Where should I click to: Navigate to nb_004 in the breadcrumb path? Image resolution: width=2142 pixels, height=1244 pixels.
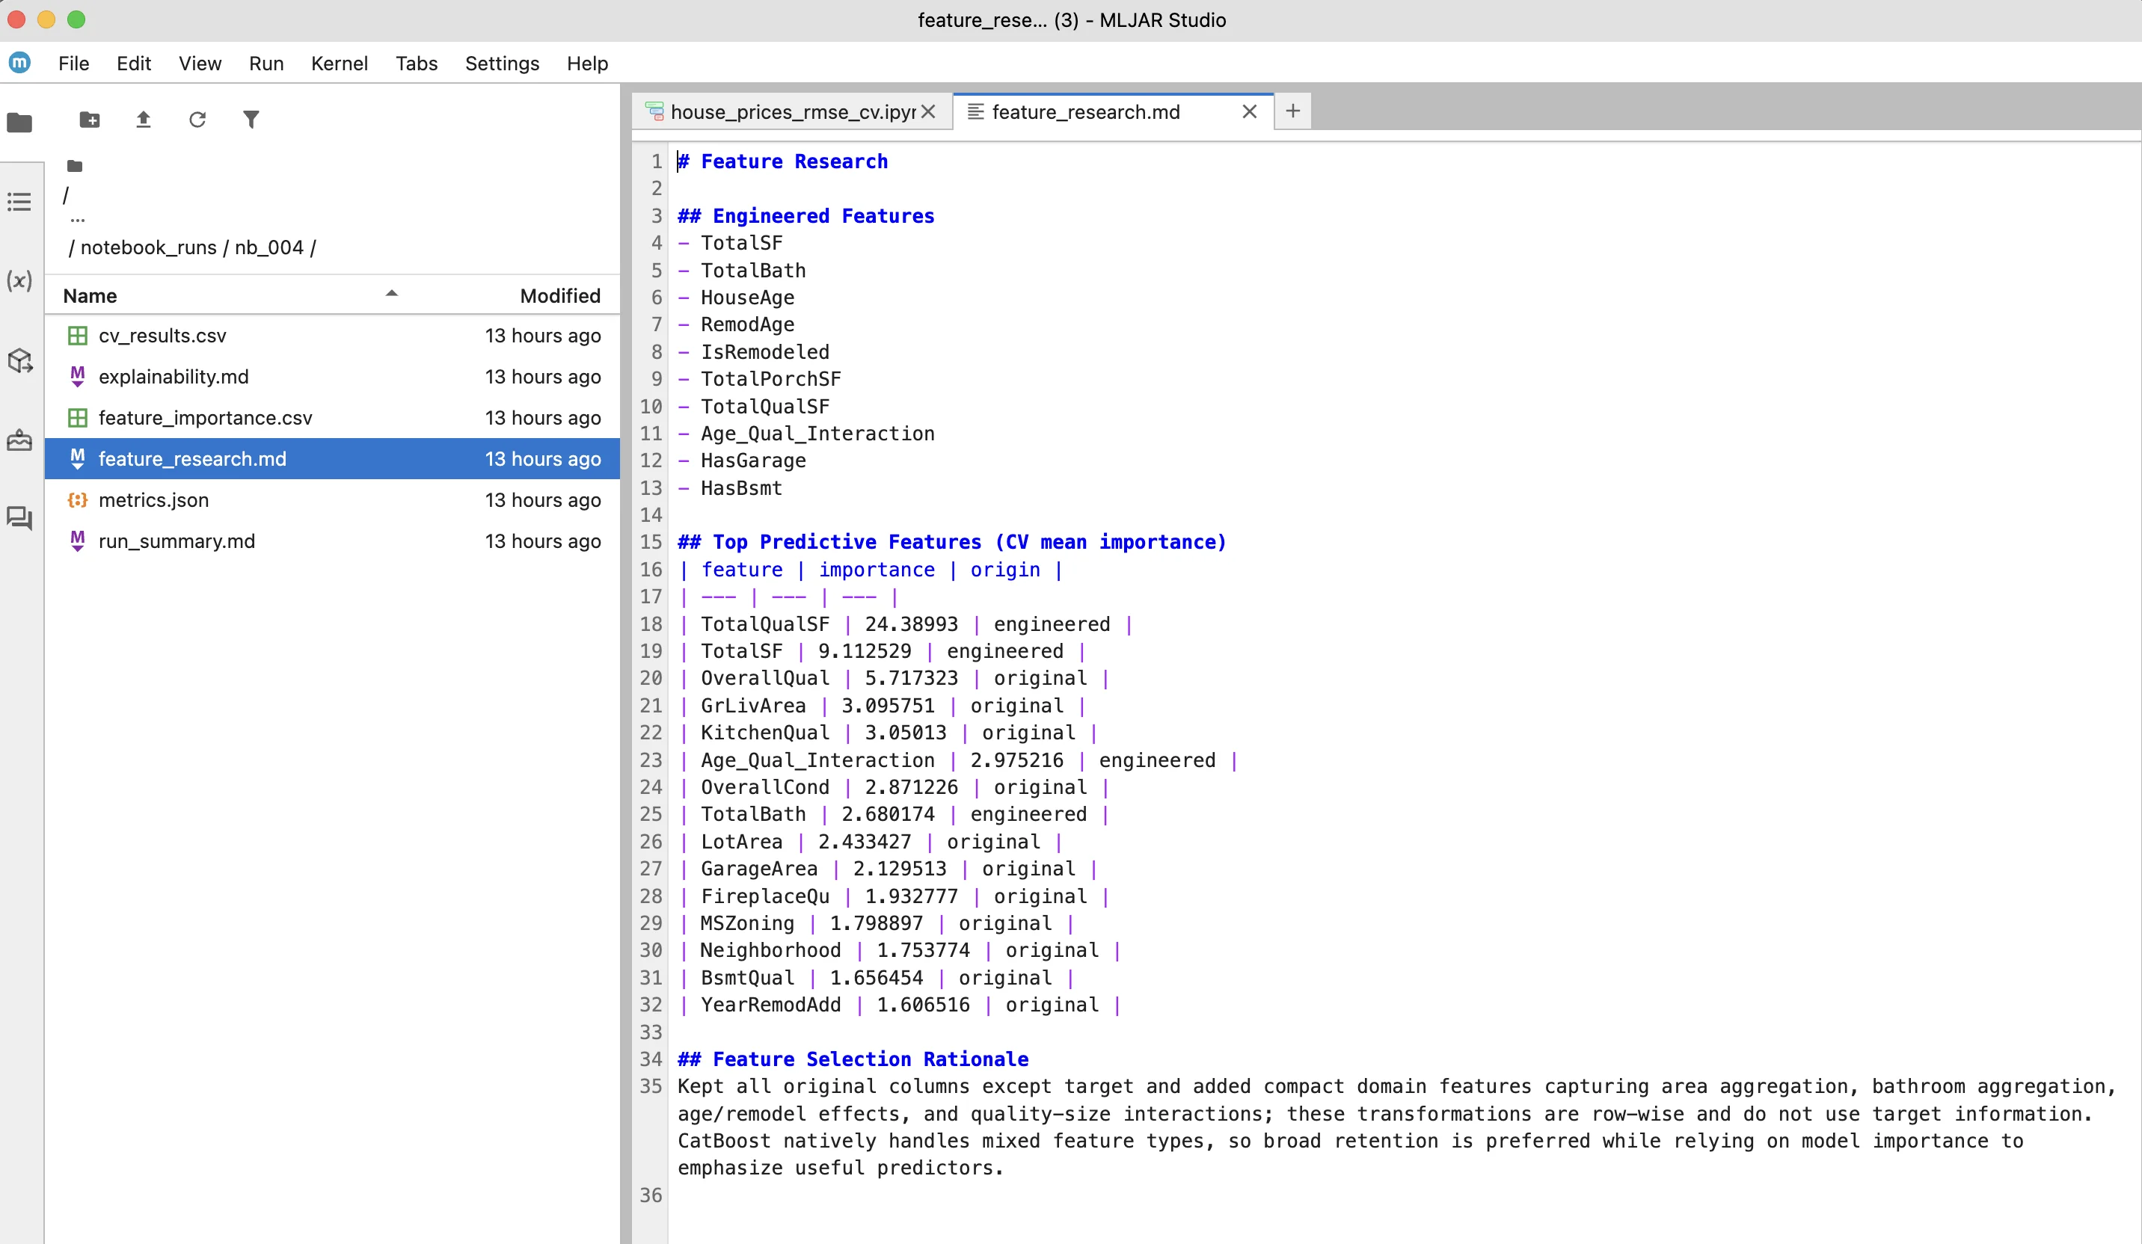click(x=280, y=247)
